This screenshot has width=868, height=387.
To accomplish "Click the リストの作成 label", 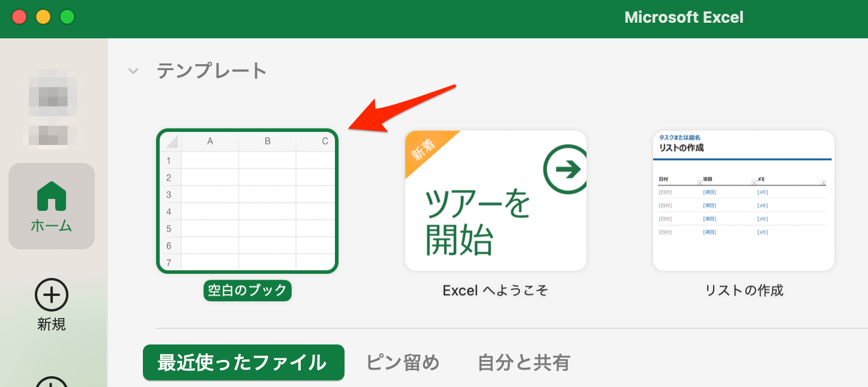I will point(744,291).
